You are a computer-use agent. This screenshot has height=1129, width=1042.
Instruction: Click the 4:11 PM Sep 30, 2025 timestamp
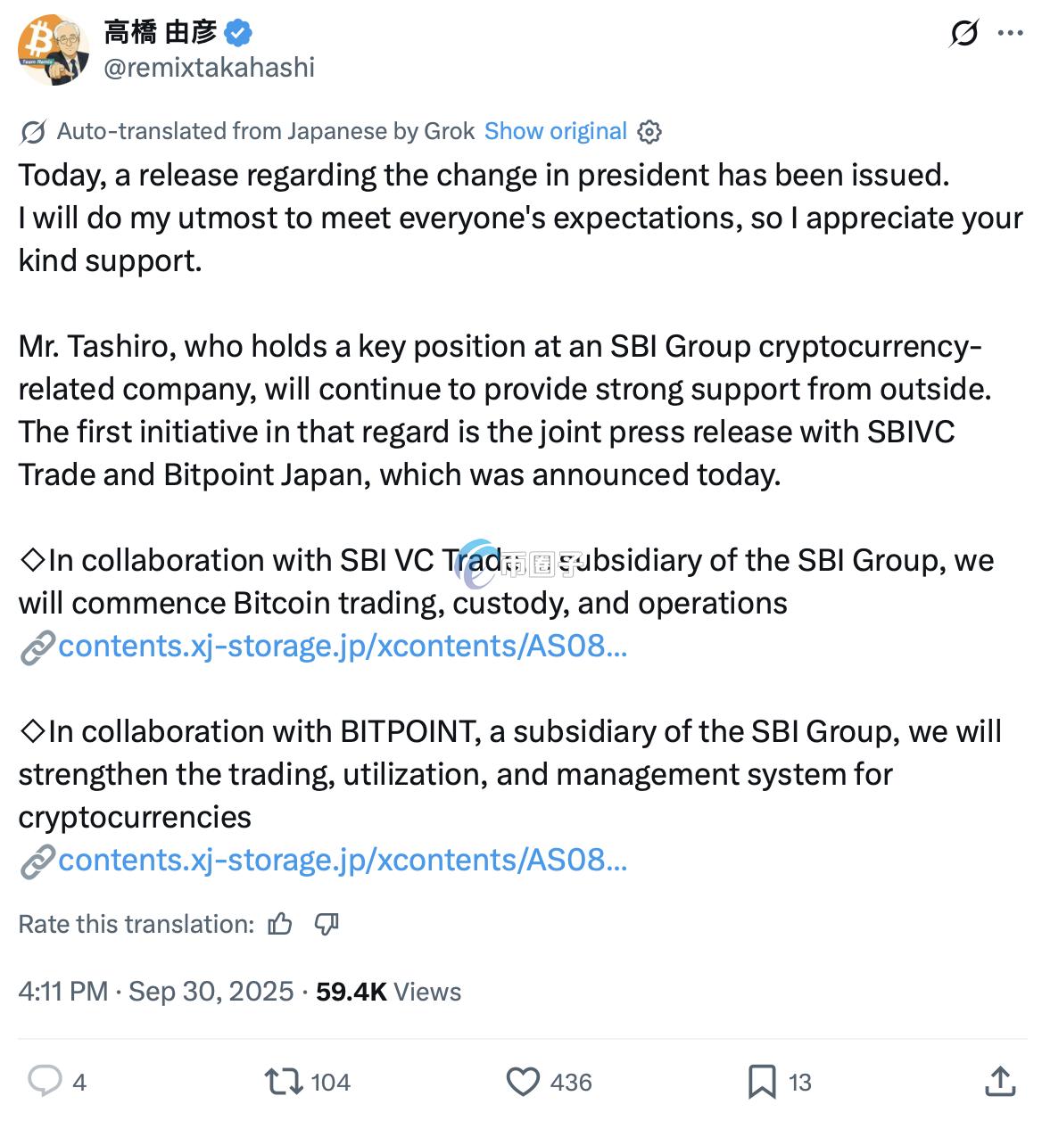pos(156,992)
